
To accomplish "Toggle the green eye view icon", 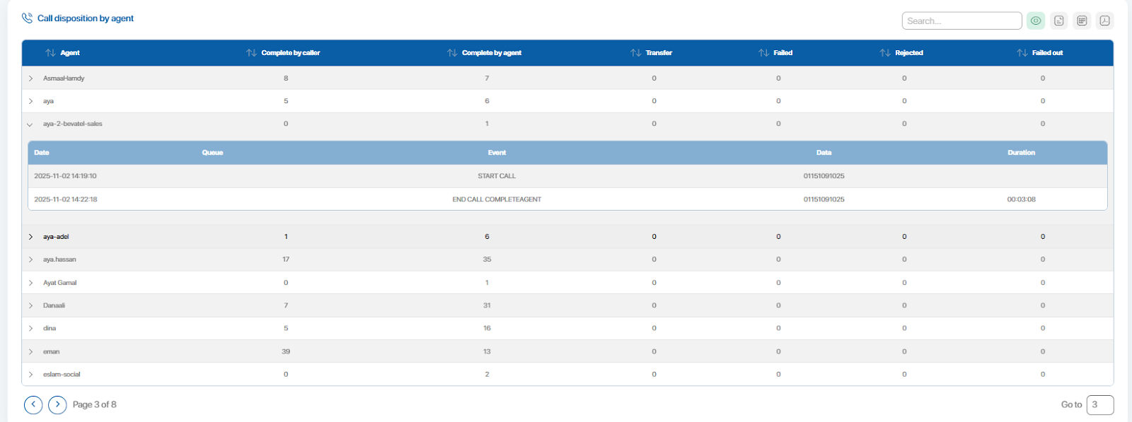I will tap(1036, 20).
